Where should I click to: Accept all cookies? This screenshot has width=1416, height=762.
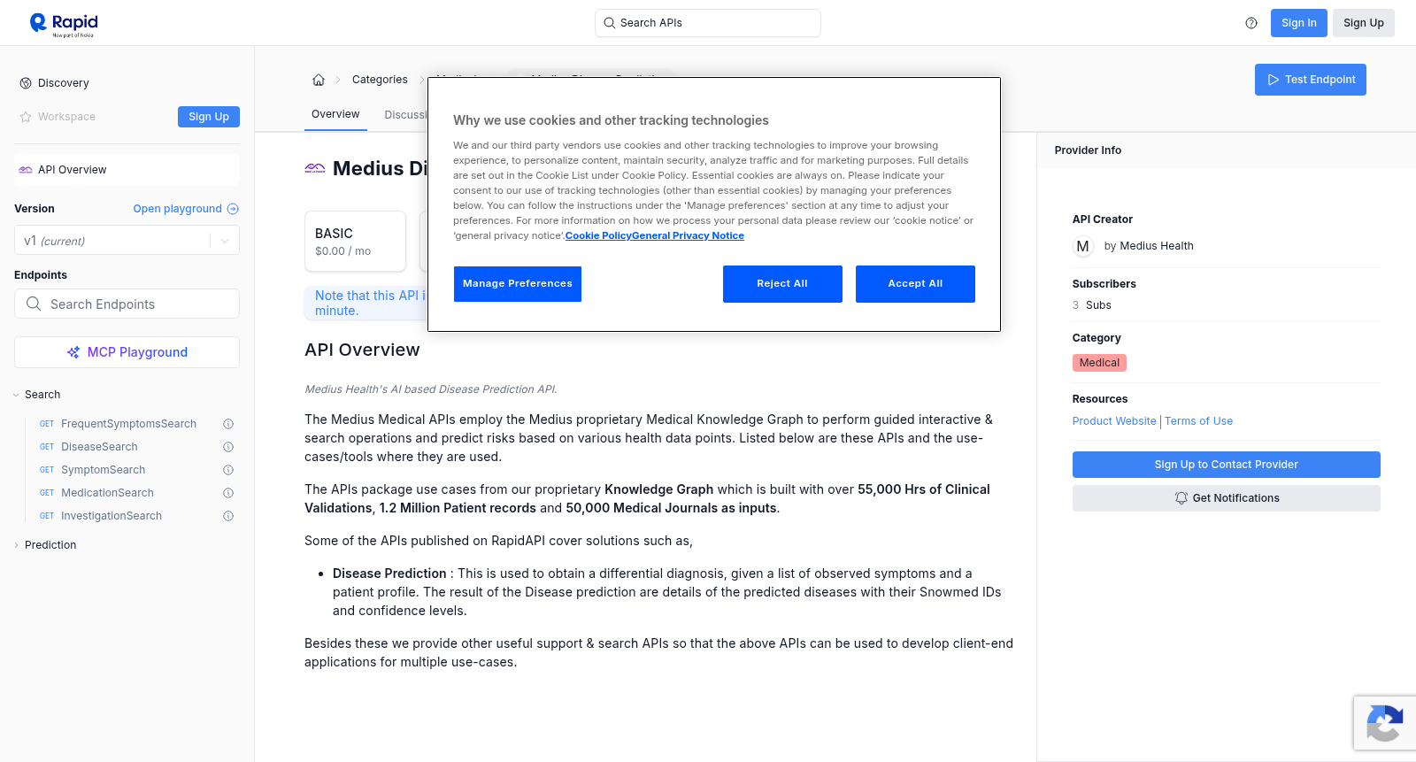click(915, 284)
